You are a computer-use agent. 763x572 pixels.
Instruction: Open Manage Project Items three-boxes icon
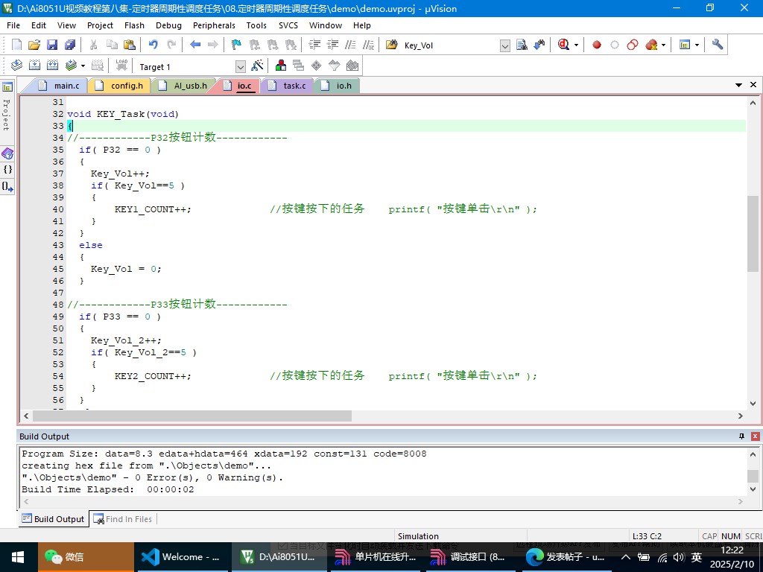pos(281,66)
